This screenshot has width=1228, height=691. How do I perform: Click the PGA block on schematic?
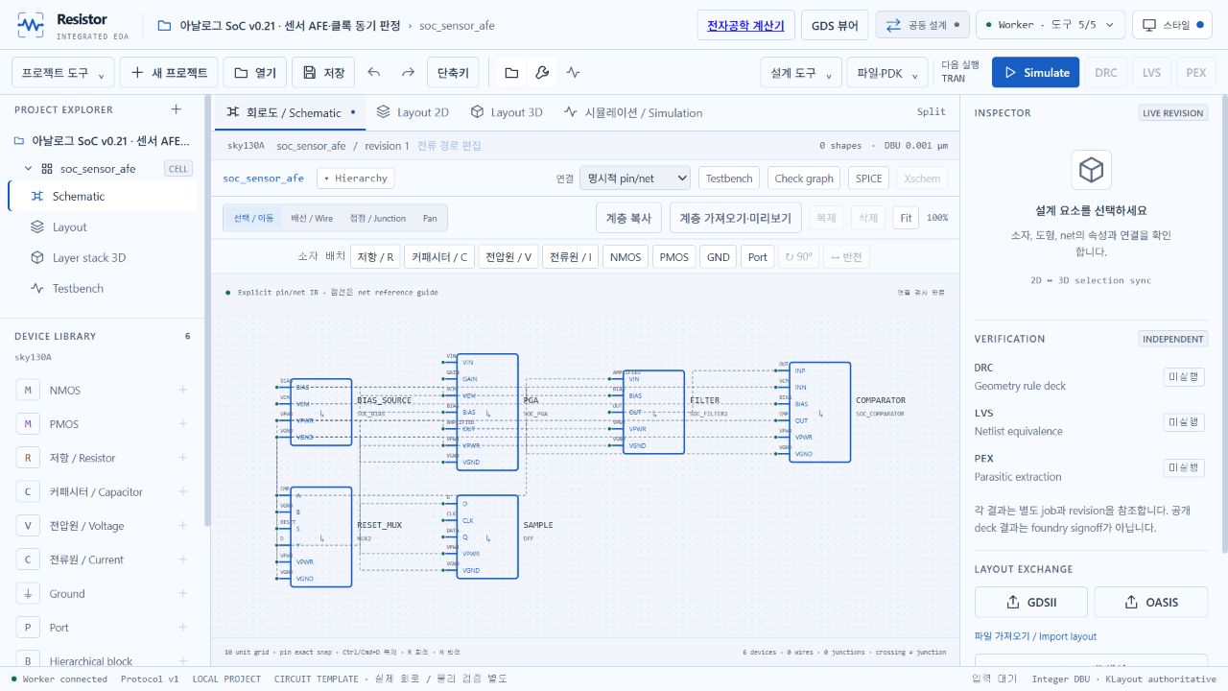[487, 412]
